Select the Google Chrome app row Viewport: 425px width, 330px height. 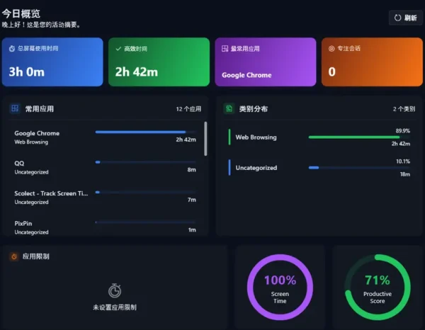(x=105, y=137)
